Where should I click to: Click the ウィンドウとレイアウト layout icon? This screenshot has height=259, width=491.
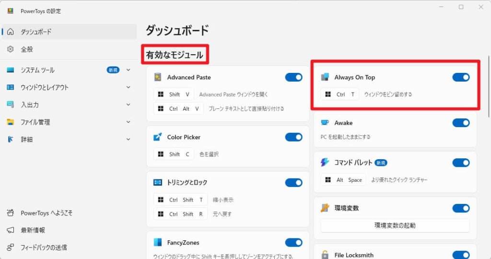point(11,87)
